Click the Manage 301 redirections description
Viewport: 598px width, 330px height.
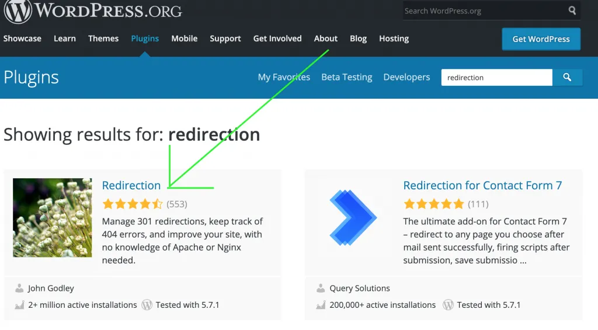pyautogui.click(x=183, y=241)
